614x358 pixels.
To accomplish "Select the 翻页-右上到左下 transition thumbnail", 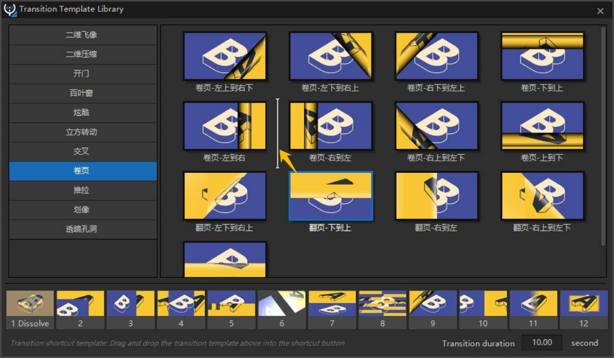I will pos(542,196).
